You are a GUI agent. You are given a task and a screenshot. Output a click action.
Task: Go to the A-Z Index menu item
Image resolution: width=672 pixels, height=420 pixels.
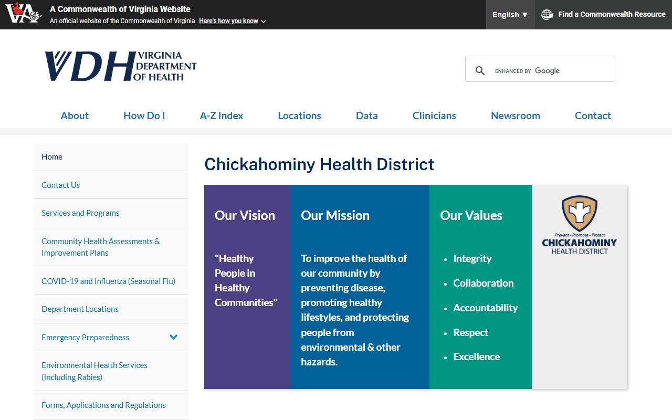click(x=222, y=115)
